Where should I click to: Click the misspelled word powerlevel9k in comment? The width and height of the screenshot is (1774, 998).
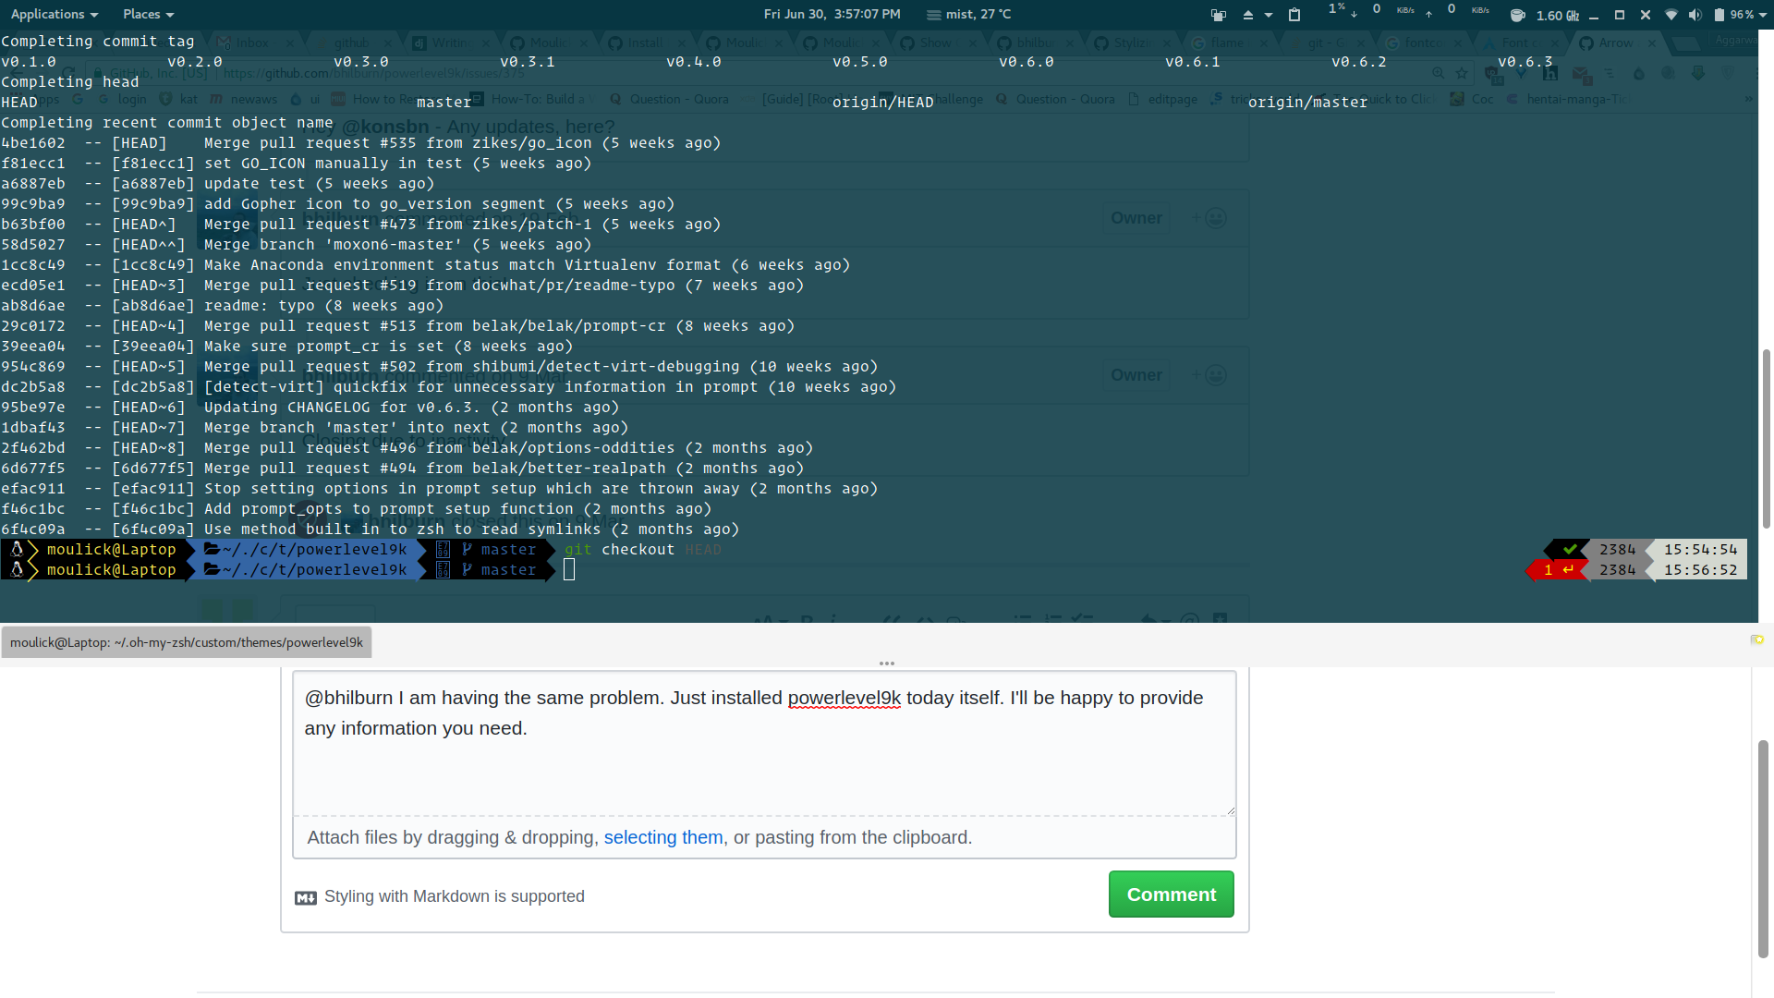tap(844, 698)
